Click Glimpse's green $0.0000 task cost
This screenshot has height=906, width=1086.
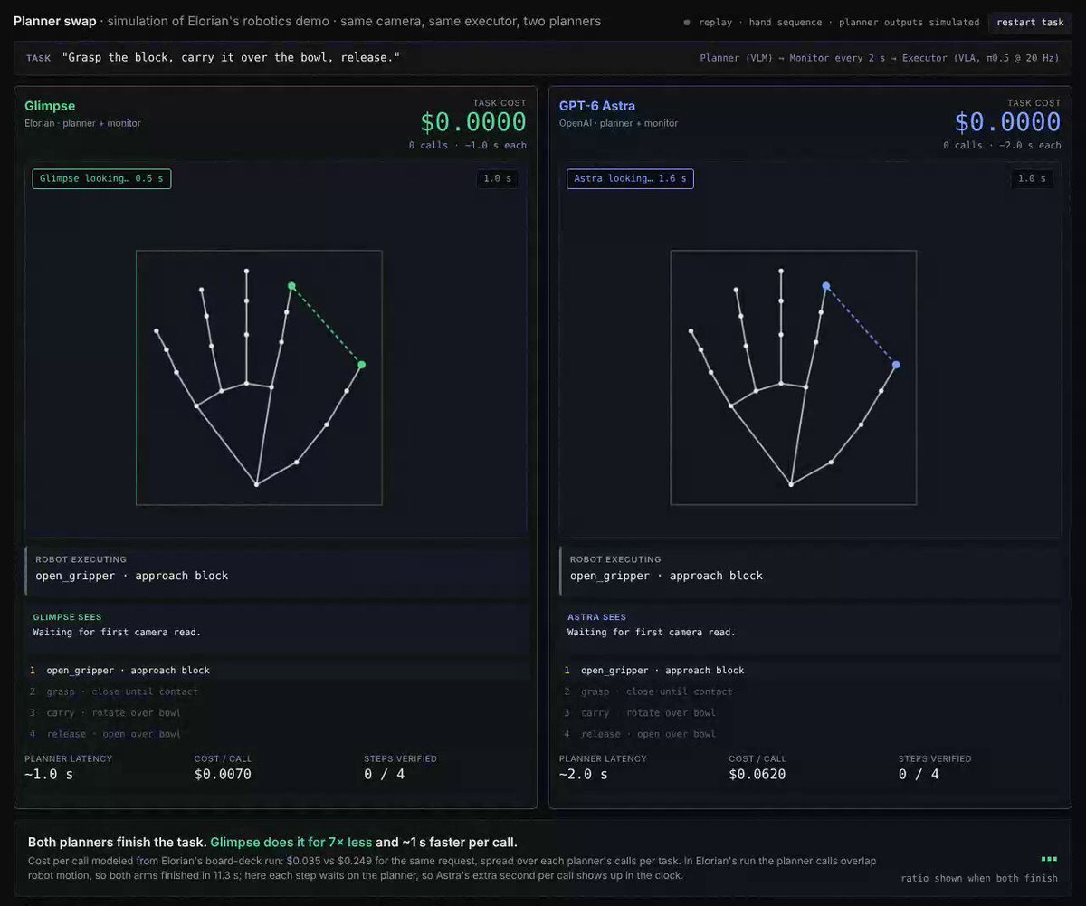[x=473, y=122]
